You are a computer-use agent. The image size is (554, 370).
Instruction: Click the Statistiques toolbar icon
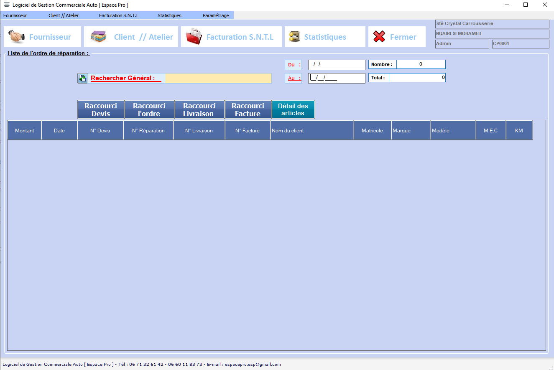coord(295,37)
